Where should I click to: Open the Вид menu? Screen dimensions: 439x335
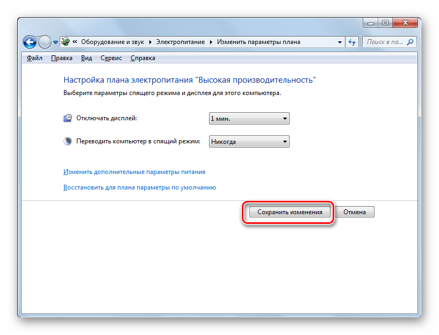pyautogui.click(x=86, y=58)
